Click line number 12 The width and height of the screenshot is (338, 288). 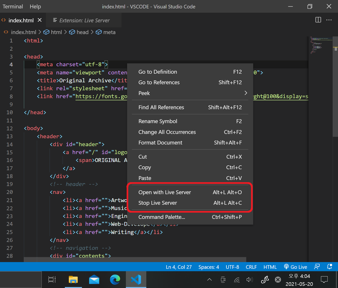[10, 128]
